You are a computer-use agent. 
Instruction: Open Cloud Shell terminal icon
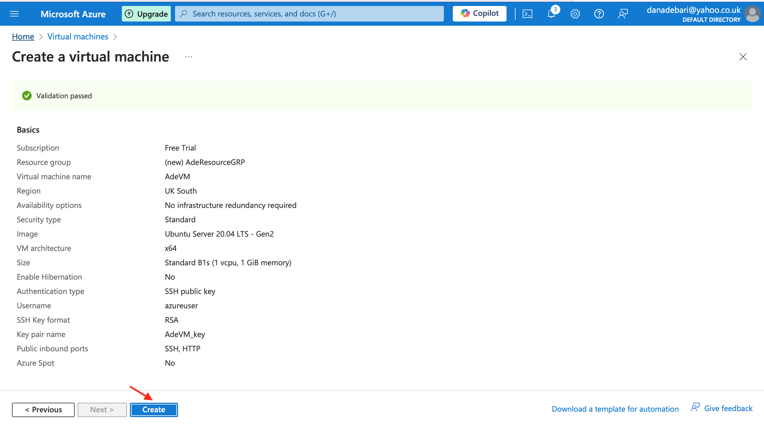point(527,14)
